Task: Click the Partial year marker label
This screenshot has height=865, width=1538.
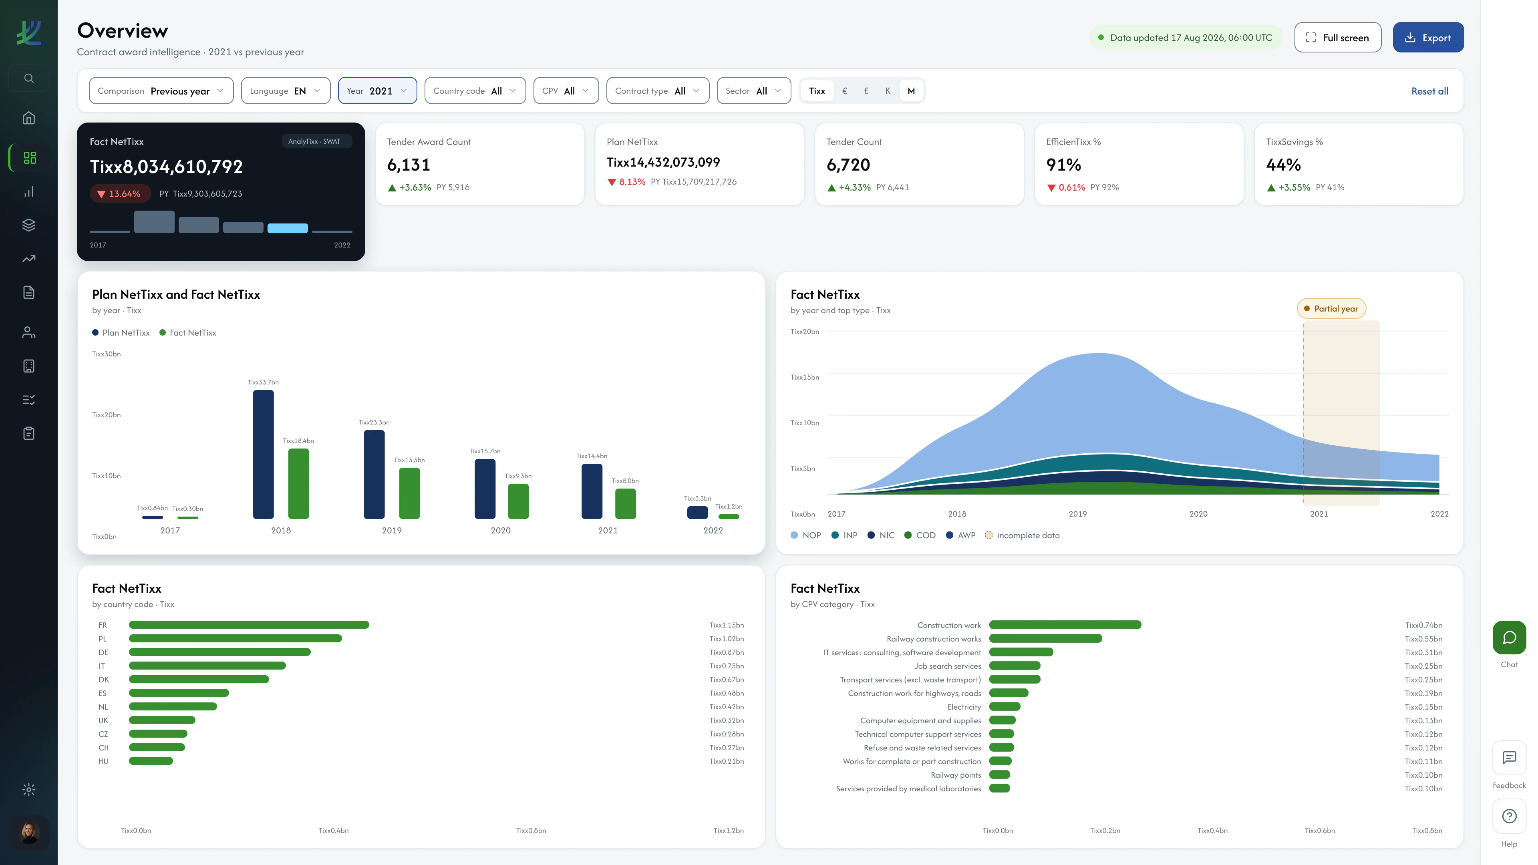Action: pos(1331,309)
